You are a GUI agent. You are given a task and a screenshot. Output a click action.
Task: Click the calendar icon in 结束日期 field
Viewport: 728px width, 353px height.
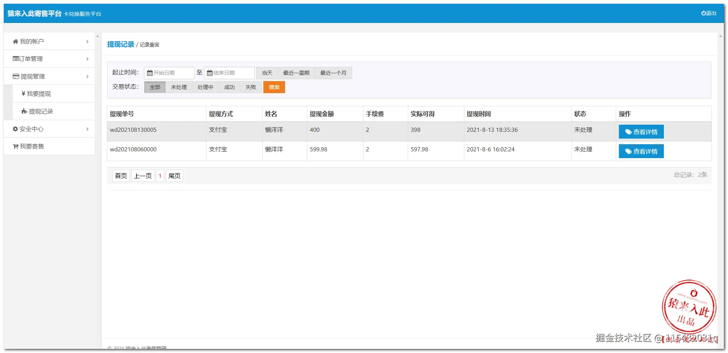(x=210, y=73)
